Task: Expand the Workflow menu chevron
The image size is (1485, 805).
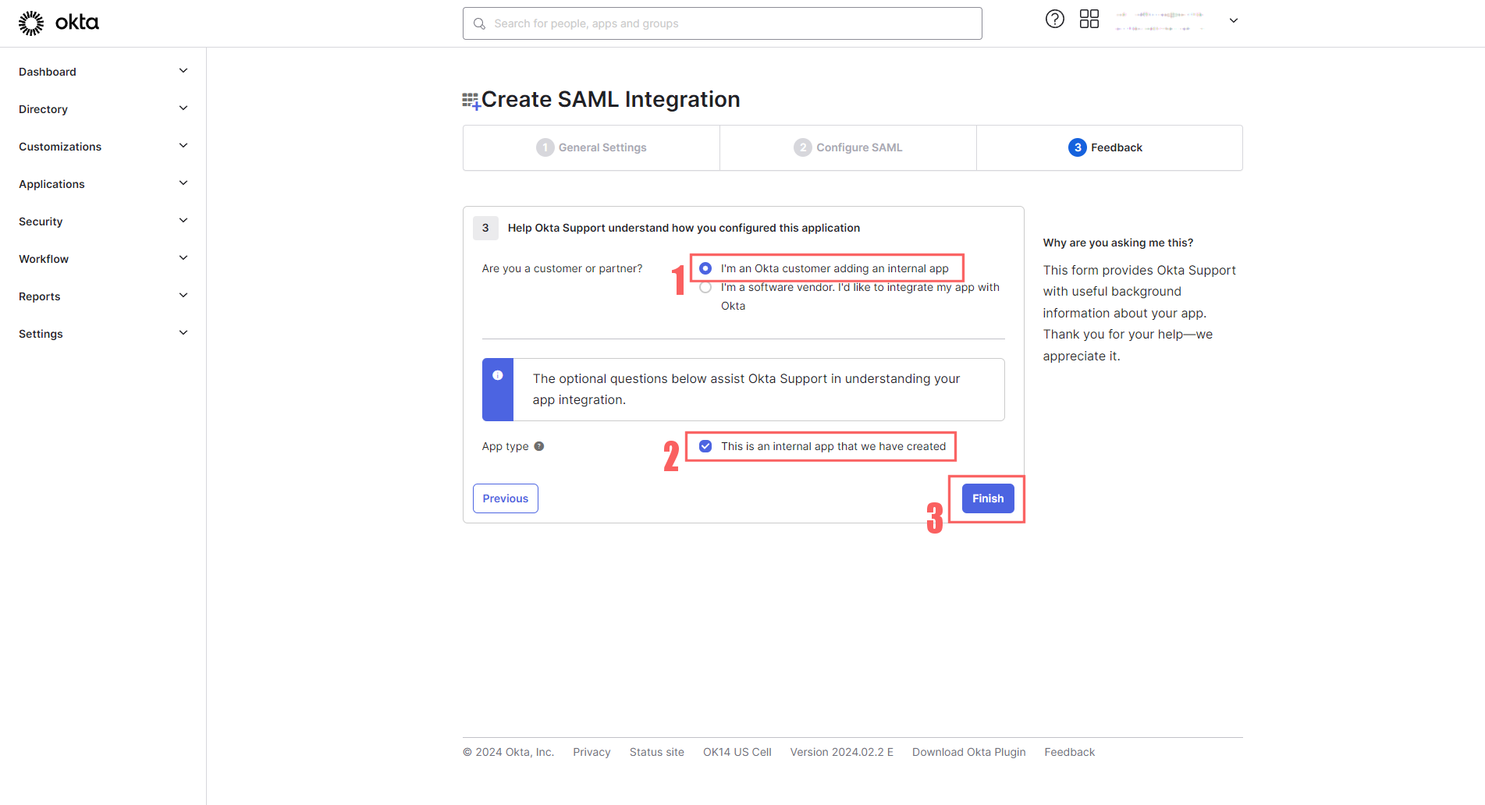Action: point(183,258)
